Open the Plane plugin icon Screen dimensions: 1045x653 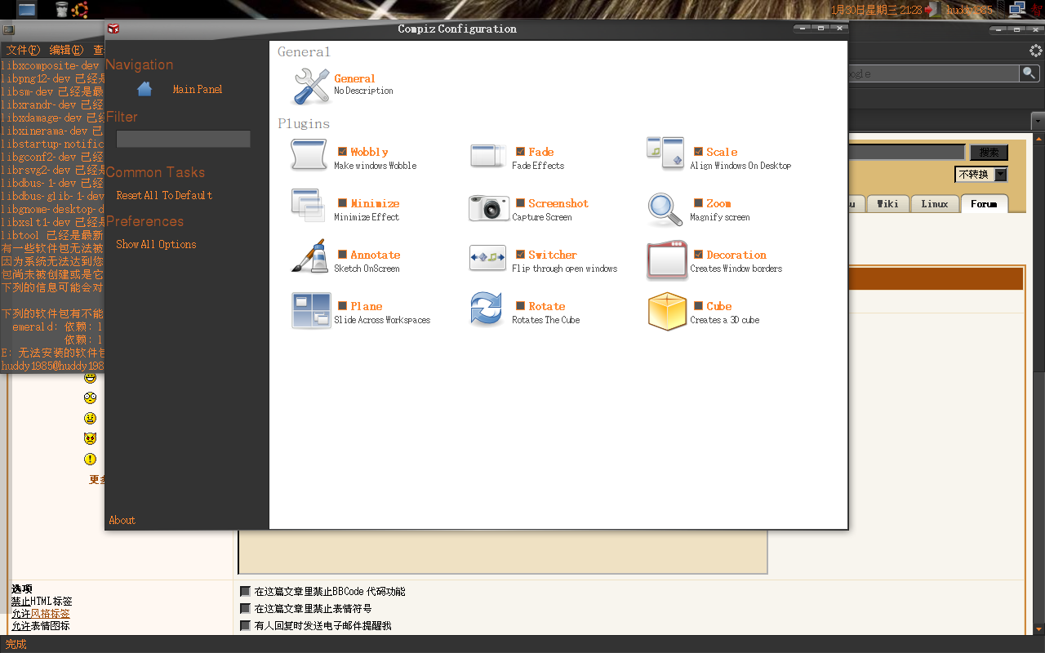311,311
